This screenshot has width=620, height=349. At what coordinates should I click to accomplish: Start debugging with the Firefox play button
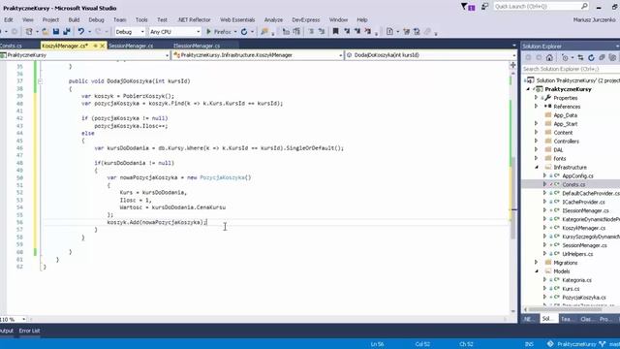(x=209, y=31)
